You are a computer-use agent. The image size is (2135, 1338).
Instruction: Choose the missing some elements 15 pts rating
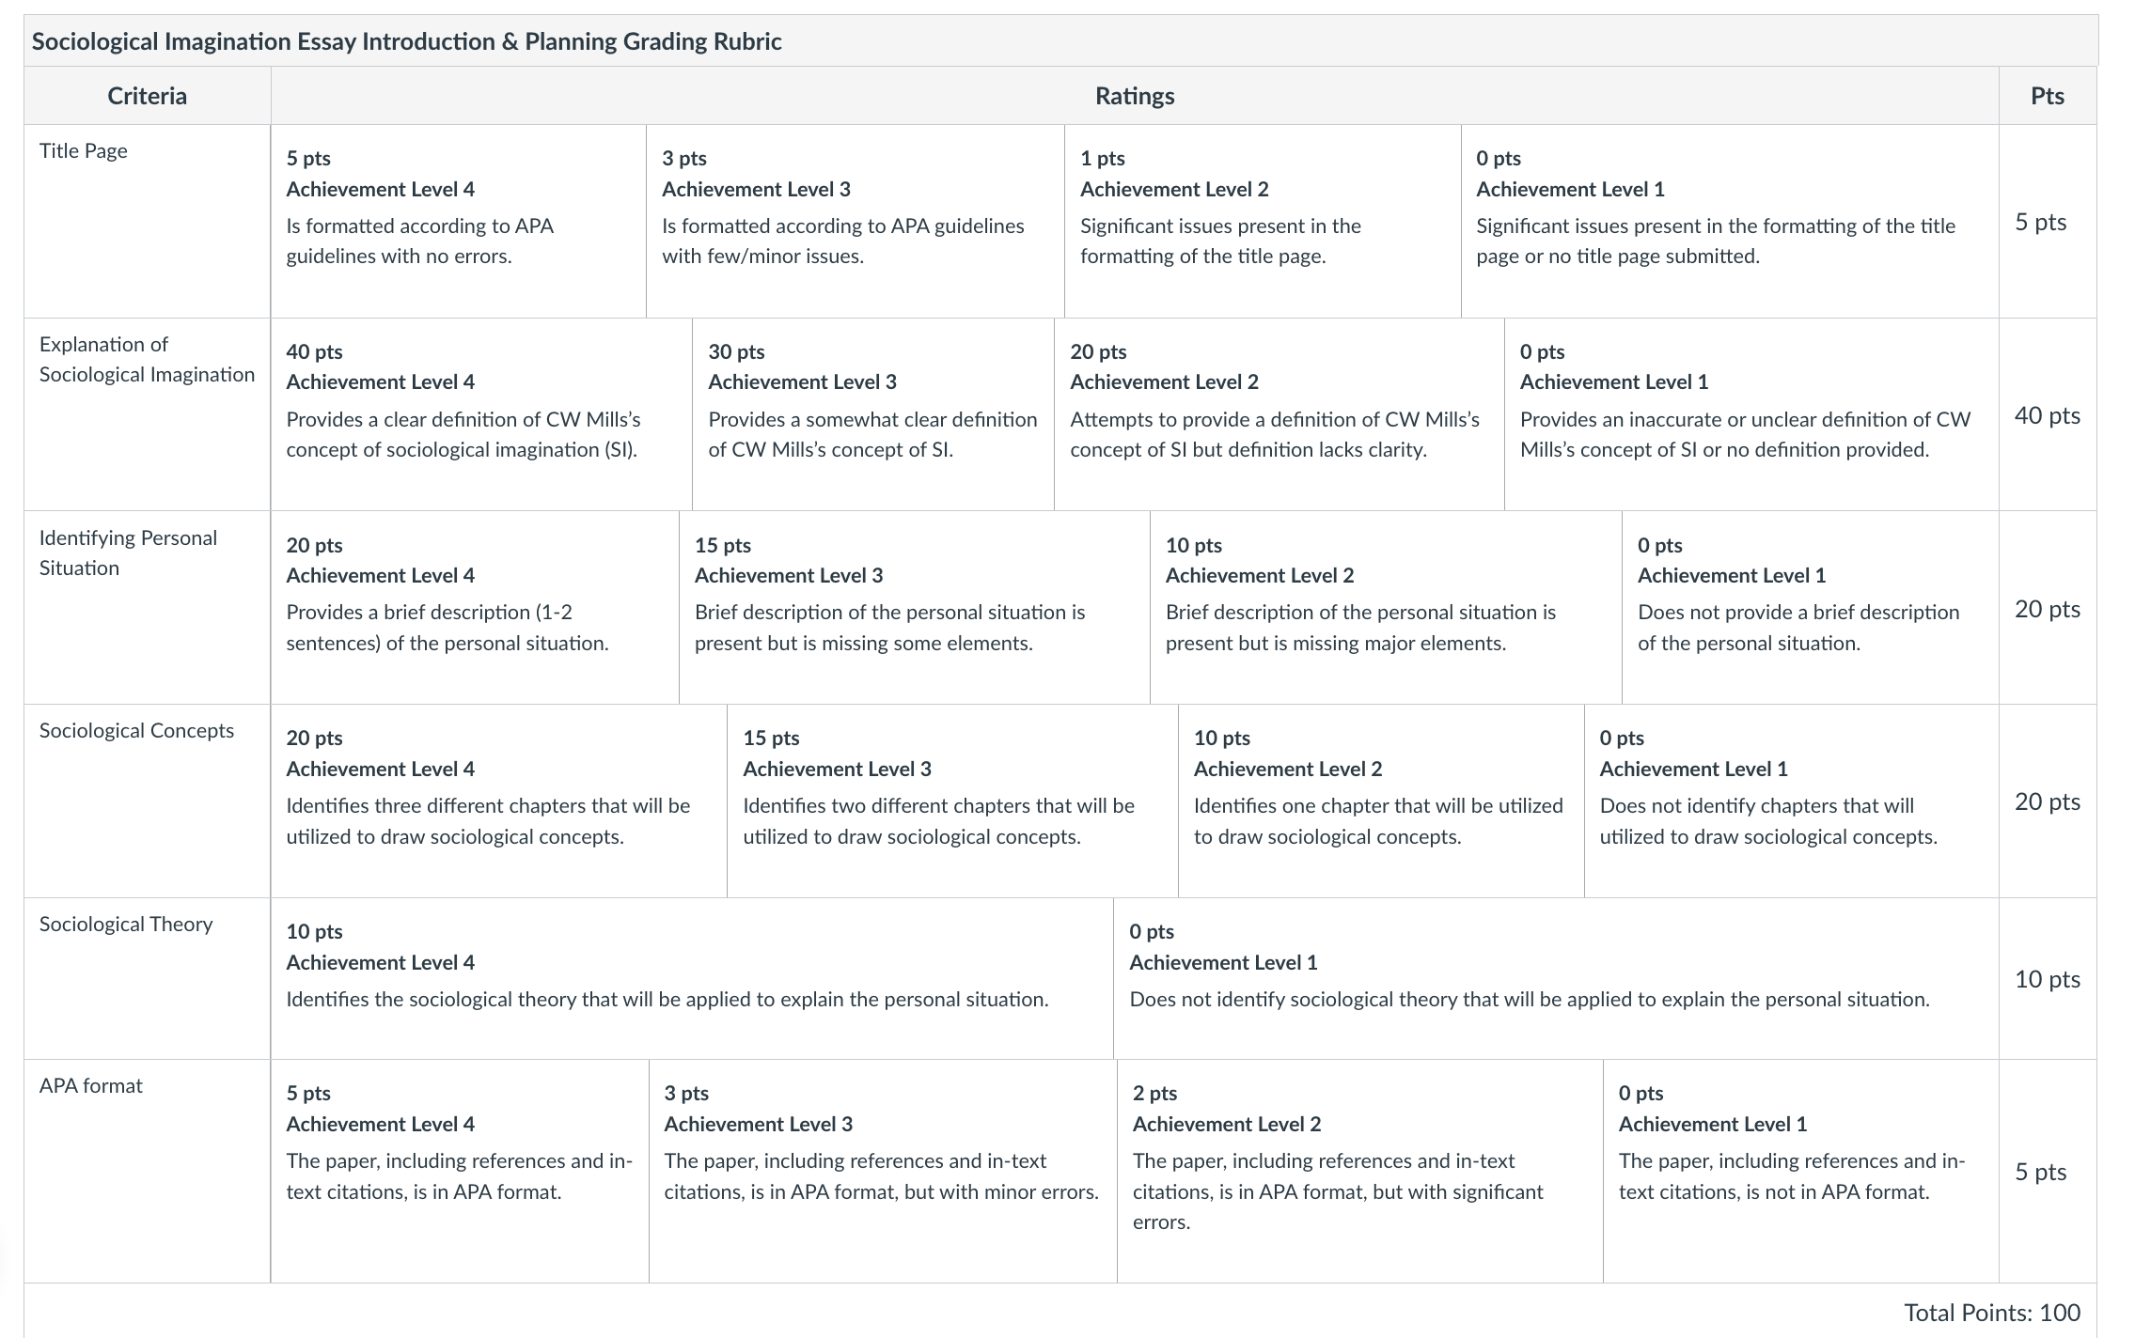915,608
